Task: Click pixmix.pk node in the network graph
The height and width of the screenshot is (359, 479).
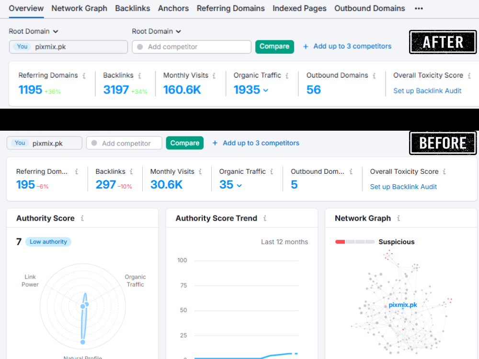Action: (x=403, y=304)
